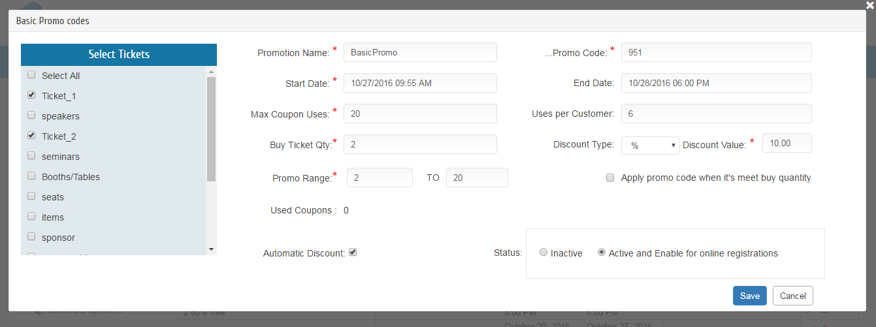Click the Select Tickets header
876x327 pixels.
click(x=119, y=54)
